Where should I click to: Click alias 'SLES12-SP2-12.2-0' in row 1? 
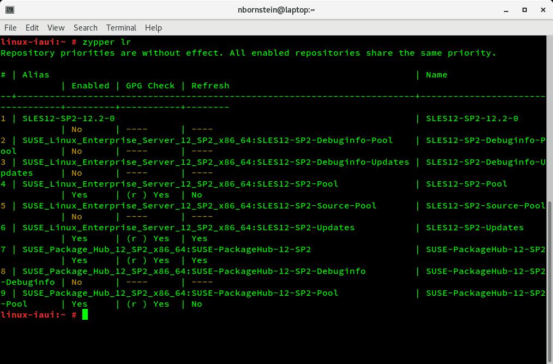point(68,118)
